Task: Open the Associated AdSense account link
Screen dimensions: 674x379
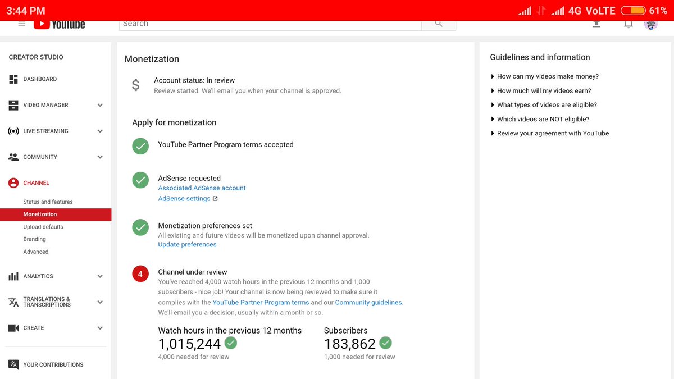Action: [202, 188]
